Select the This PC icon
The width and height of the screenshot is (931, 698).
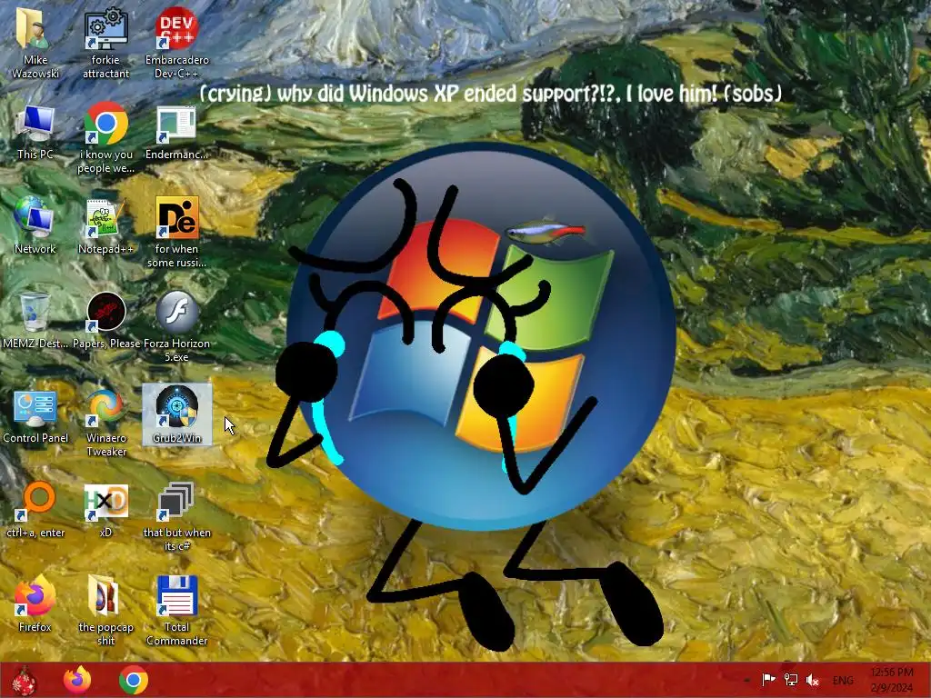point(35,133)
